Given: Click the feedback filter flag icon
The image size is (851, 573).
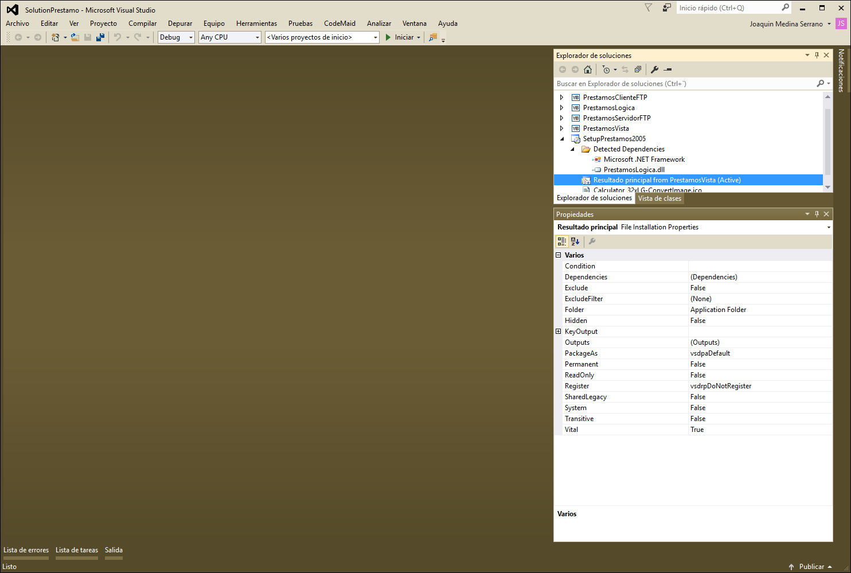Looking at the screenshot, I should [x=649, y=7].
